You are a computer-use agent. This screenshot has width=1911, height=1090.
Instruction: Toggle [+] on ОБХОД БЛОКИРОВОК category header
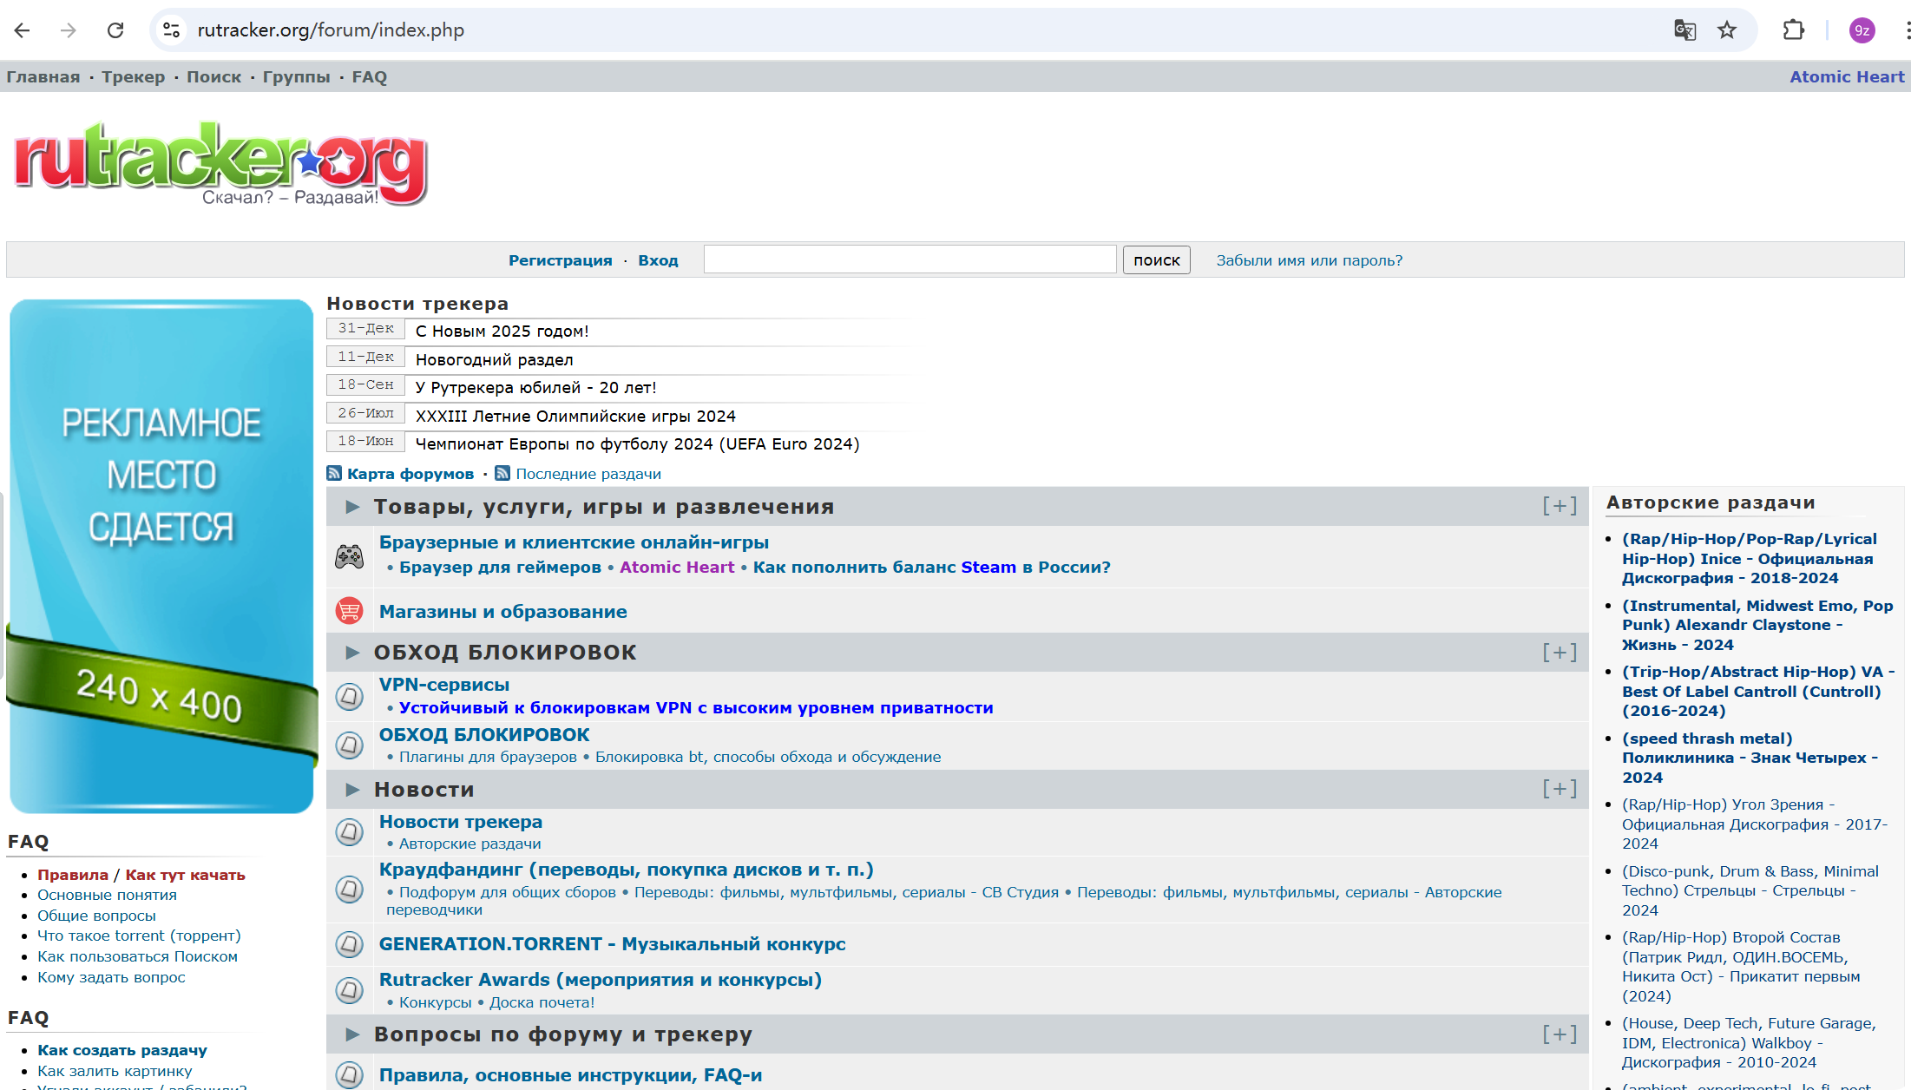tap(1559, 652)
